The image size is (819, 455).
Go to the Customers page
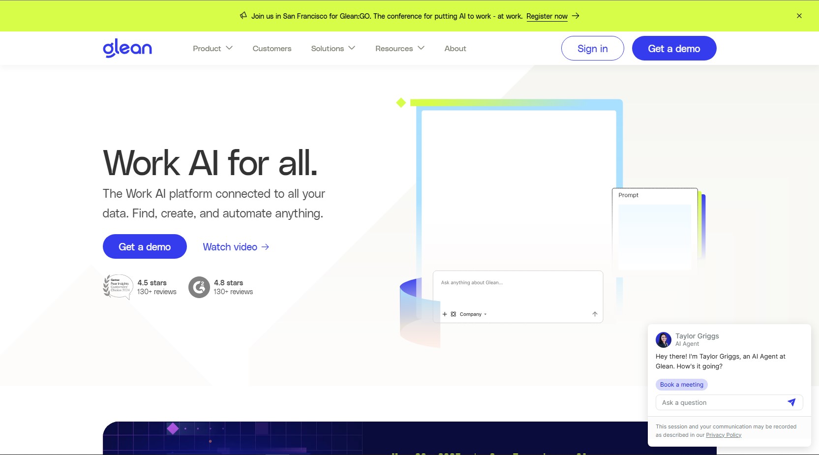tap(272, 48)
